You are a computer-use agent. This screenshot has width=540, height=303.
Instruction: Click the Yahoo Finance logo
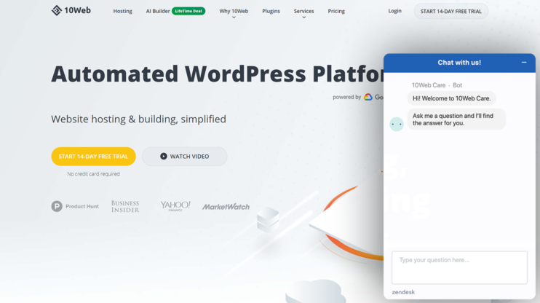tap(175, 206)
